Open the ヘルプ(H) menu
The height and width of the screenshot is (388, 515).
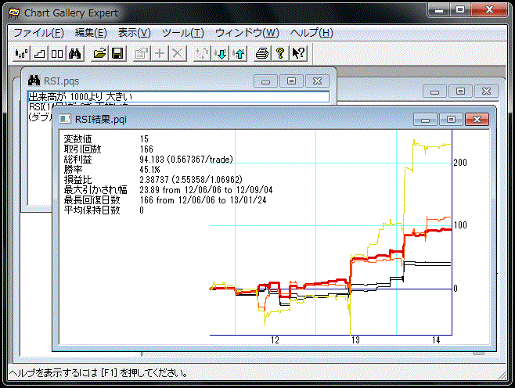coord(311,33)
